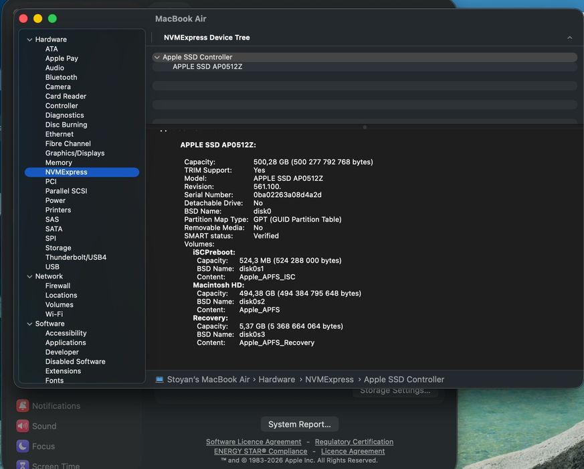The width and height of the screenshot is (584, 469).
Task: Open the Power entry
Action: point(55,200)
